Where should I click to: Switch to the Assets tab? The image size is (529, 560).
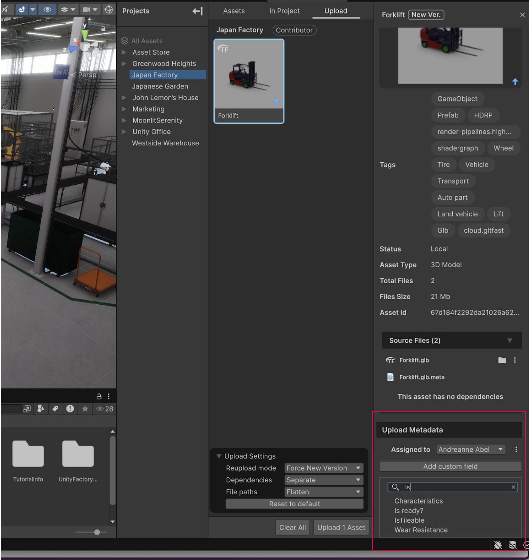tap(234, 11)
